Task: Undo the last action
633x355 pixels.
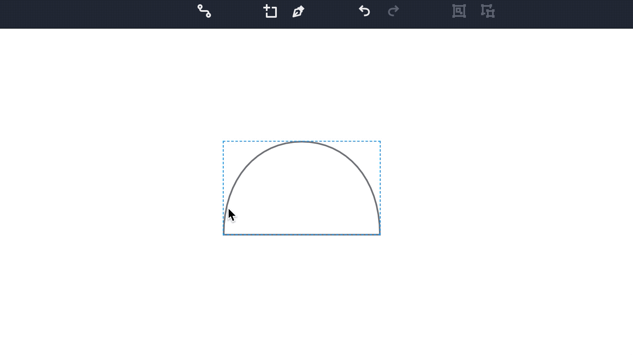Action: tap(364, 11)
